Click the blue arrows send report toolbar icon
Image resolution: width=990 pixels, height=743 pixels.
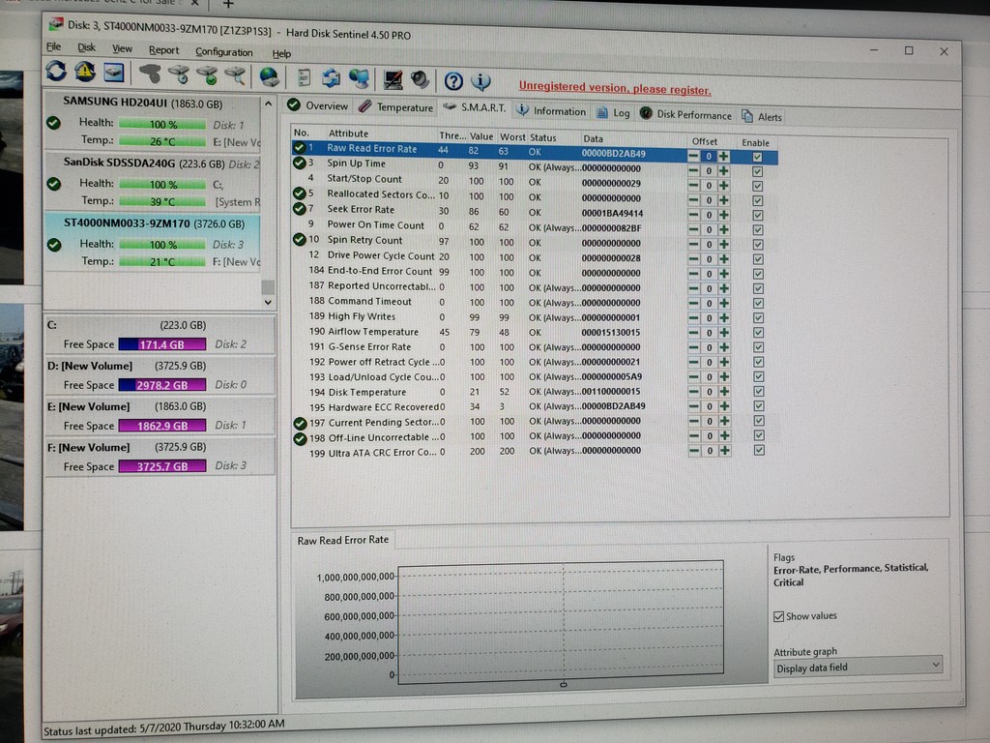coord(331,77)
